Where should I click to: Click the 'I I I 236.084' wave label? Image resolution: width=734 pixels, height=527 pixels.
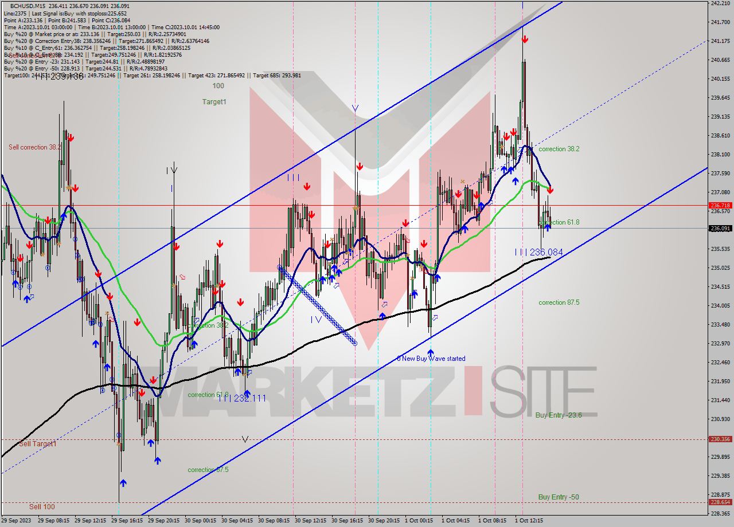[x=538, y=252]
